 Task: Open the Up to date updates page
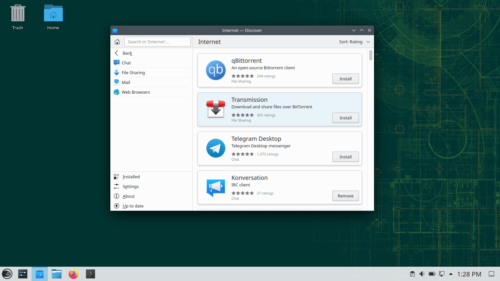pyautogui.click(x=151, y=206)
